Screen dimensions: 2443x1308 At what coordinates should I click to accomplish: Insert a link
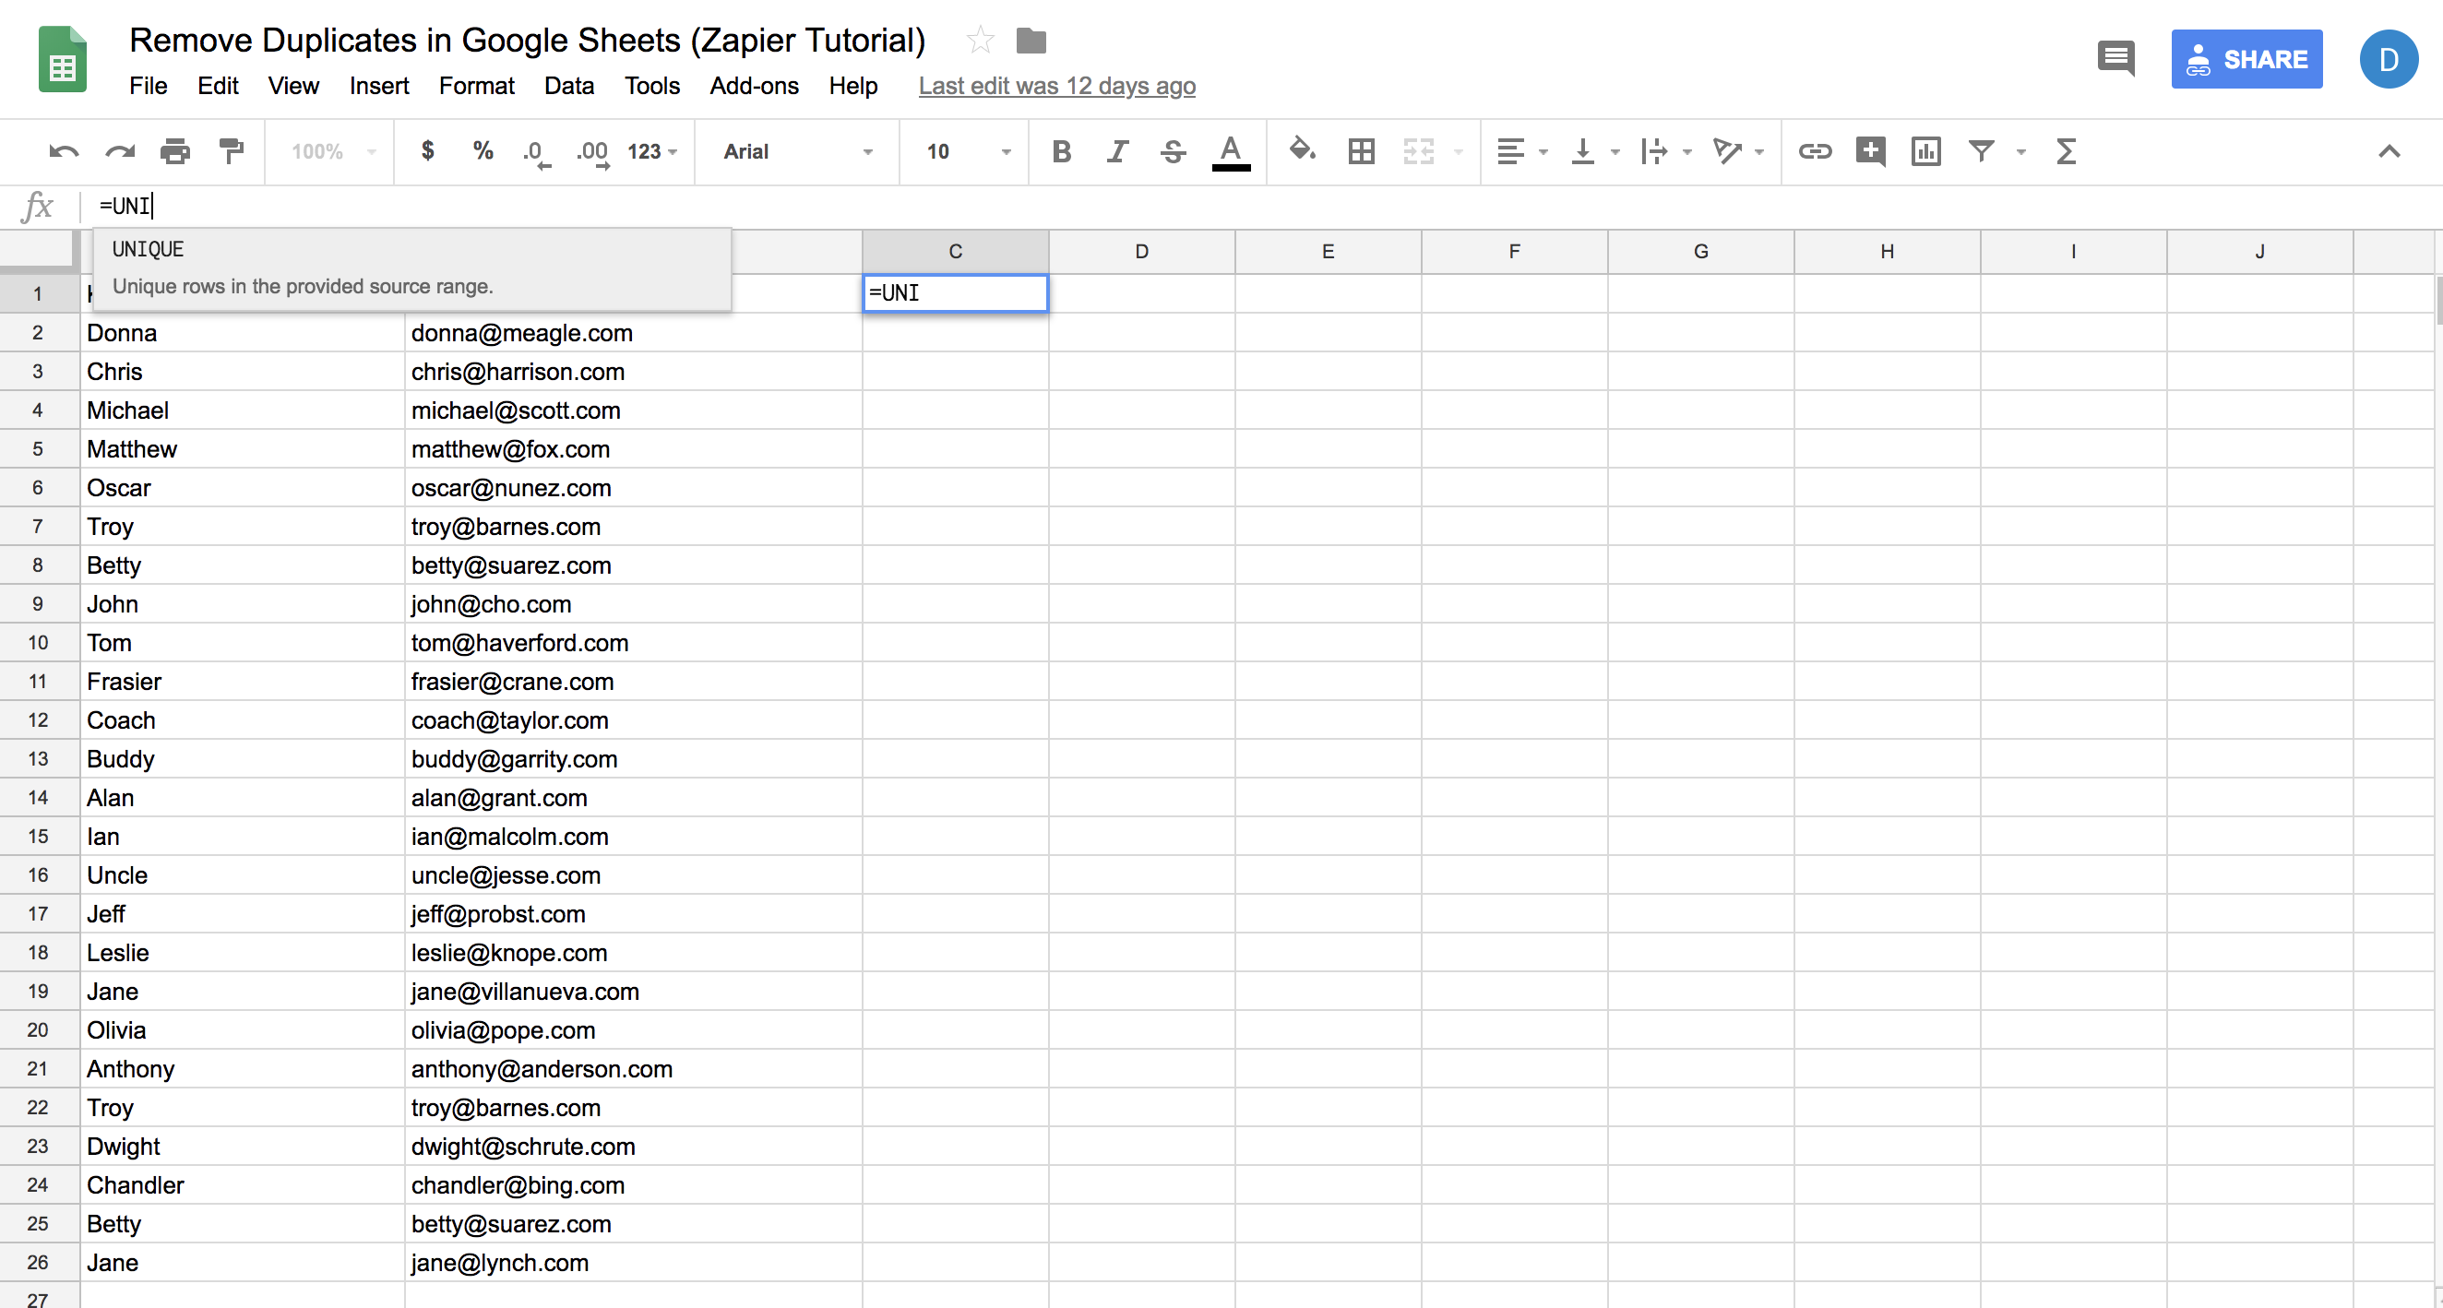point(1814,152)
